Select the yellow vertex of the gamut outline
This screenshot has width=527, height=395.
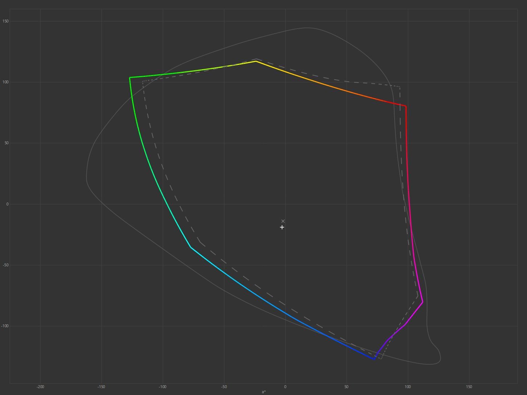256,61
